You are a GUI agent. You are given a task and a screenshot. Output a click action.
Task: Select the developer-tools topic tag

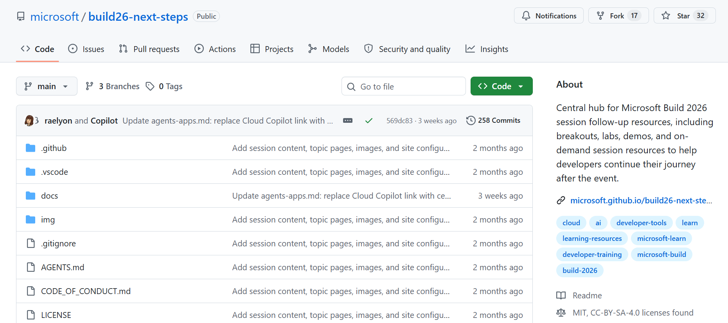[x=641, y=223]
